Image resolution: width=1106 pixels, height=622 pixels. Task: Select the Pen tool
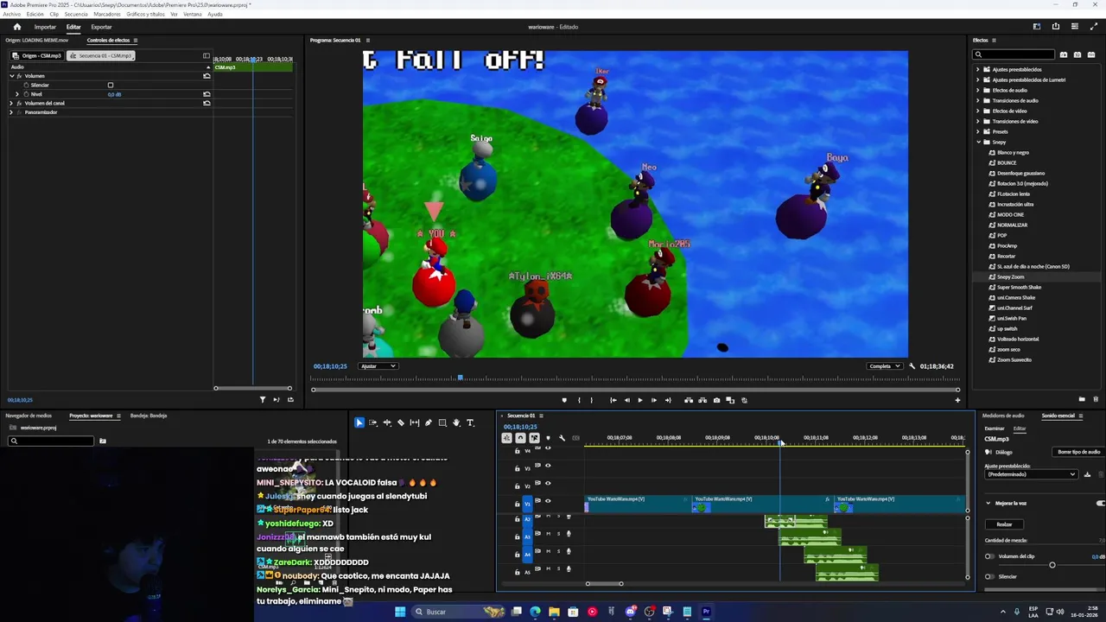pos(429,422)
